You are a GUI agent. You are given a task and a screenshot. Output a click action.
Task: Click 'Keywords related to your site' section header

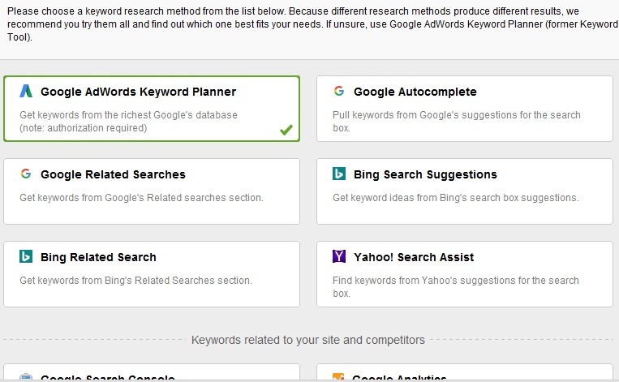click(x=308, y=340)
